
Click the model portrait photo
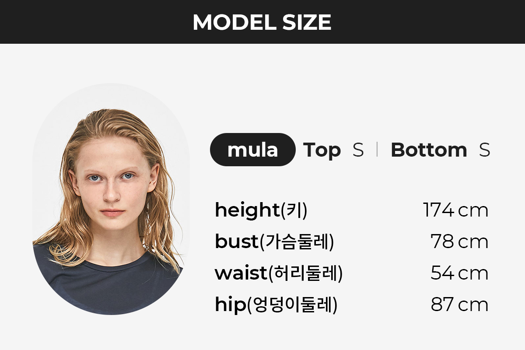pos(111,199)
